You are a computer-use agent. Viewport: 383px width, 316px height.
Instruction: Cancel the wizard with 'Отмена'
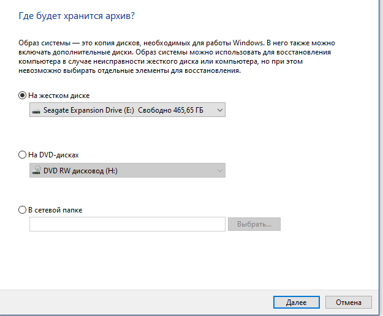pos(349,303)
